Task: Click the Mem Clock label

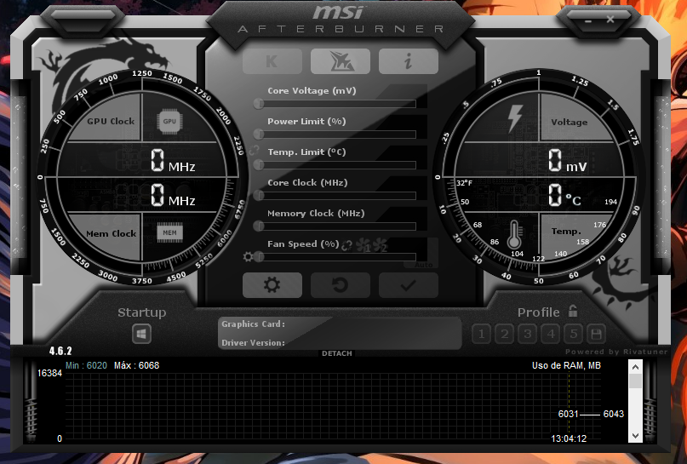Action: [x=111, y=234]
